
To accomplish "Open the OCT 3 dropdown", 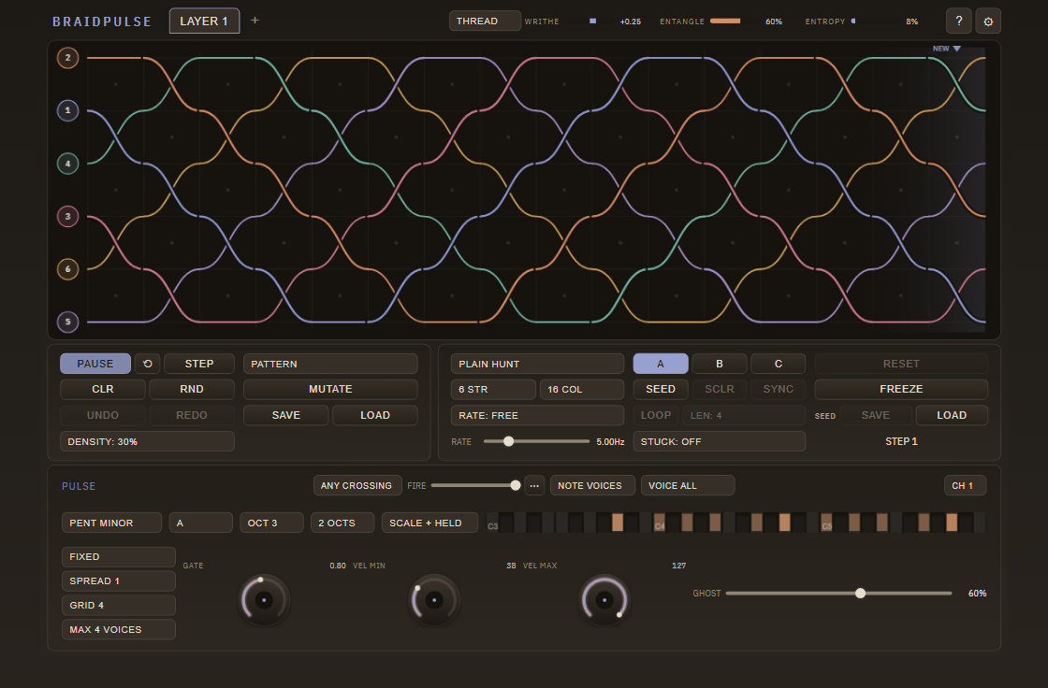I will point(271,523).
